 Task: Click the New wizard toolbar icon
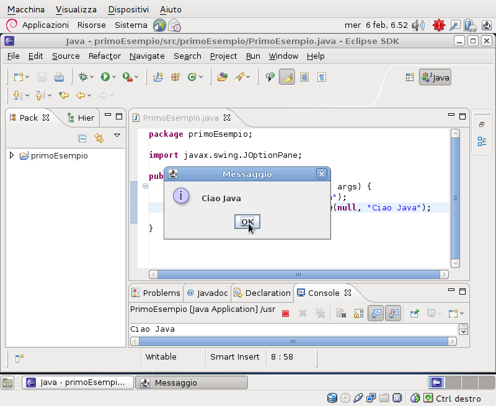pos(19,77)
